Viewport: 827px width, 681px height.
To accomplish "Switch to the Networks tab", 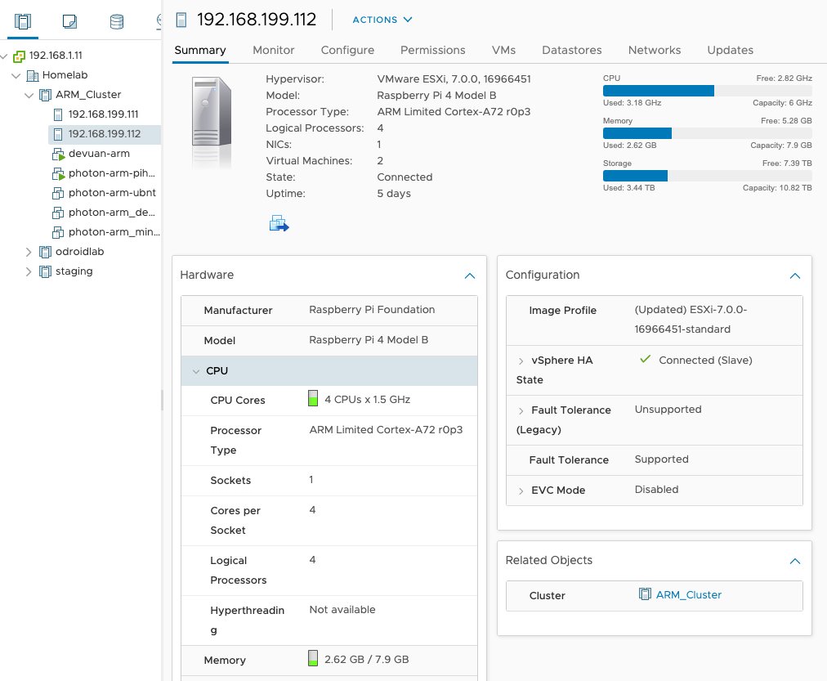I will [655, 50].
